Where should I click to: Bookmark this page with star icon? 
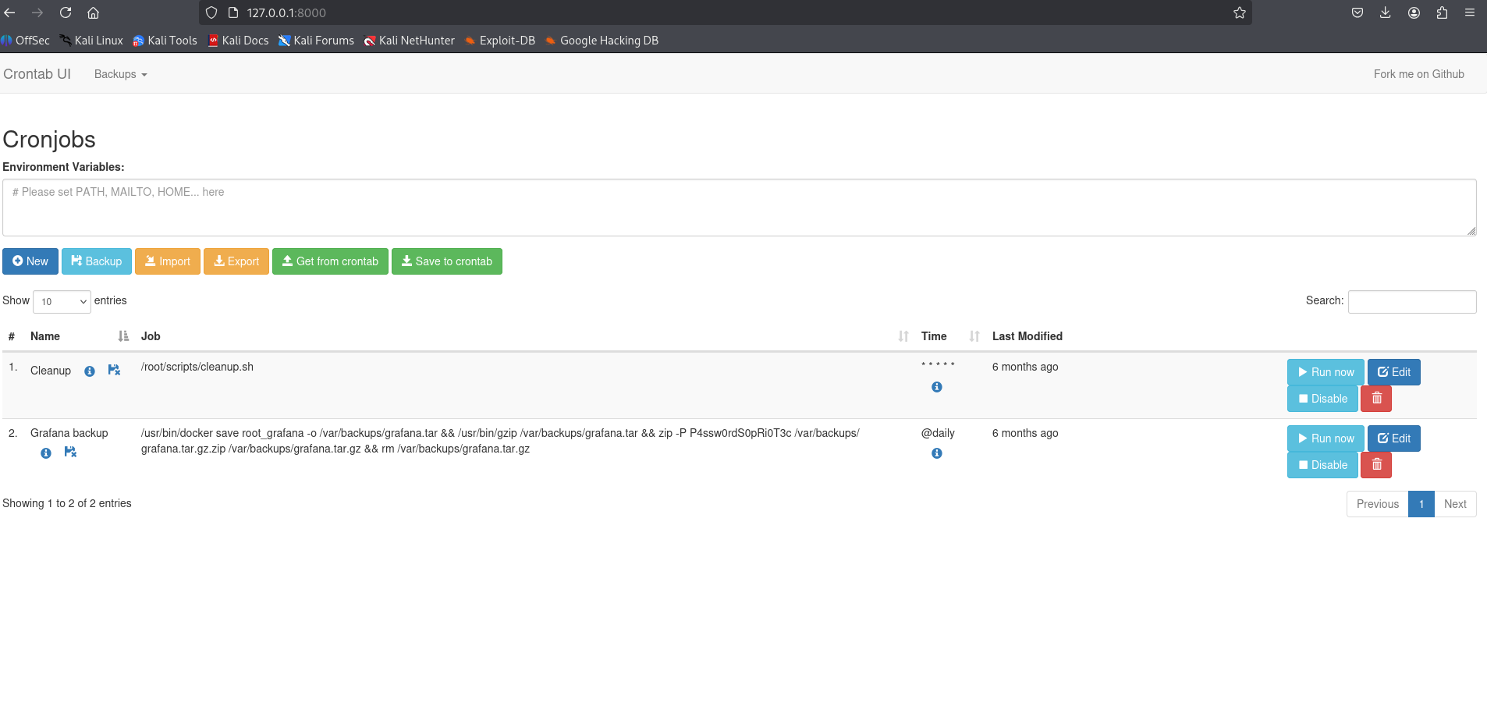(1239, 12)
